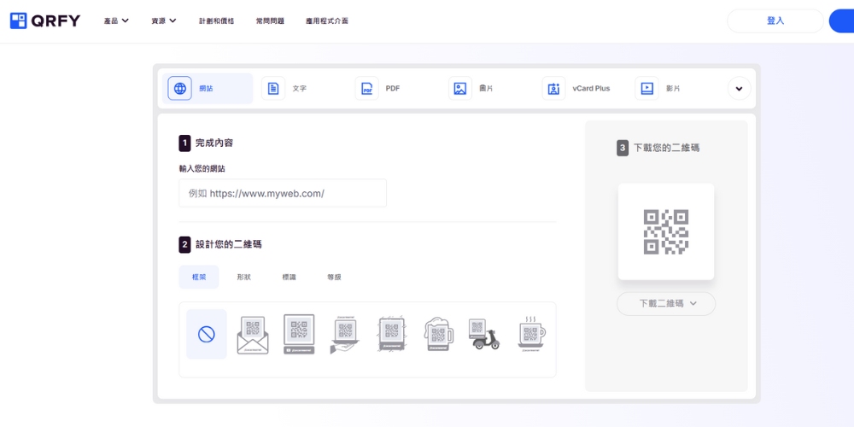Expand more QR type options
Screen dimensions: 854x427
tap(739, 88)
